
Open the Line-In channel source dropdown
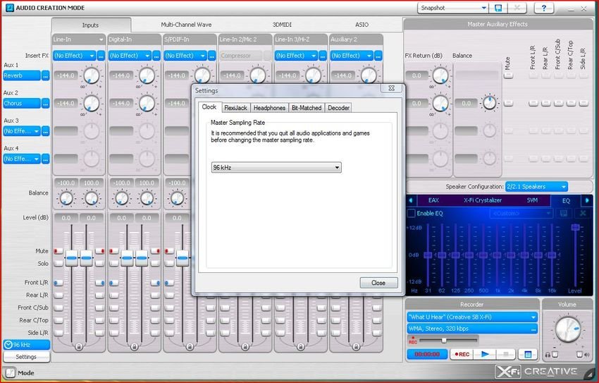(x=79, y=39)
